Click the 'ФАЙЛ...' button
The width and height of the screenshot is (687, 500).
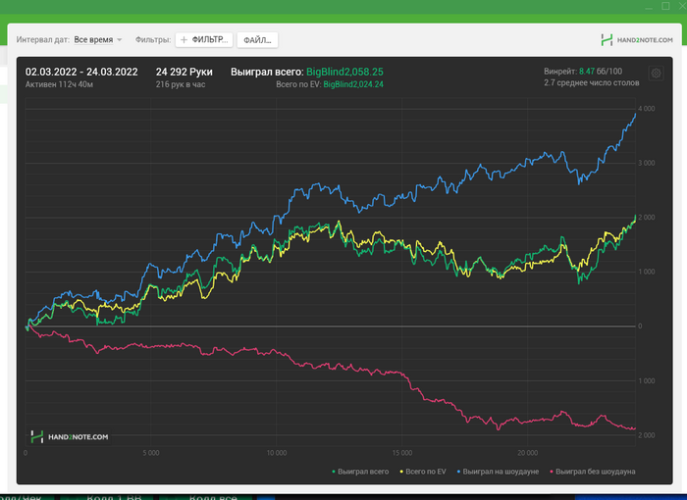tap(257, 40)
